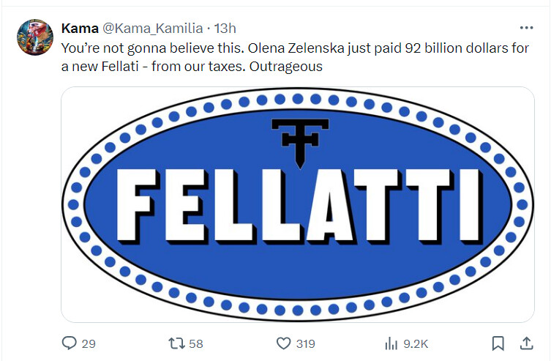The width and height of the screenshot is (551, 361).
Task: Open the view analytics bar-chart icon
Action: (x=391, y=343)
